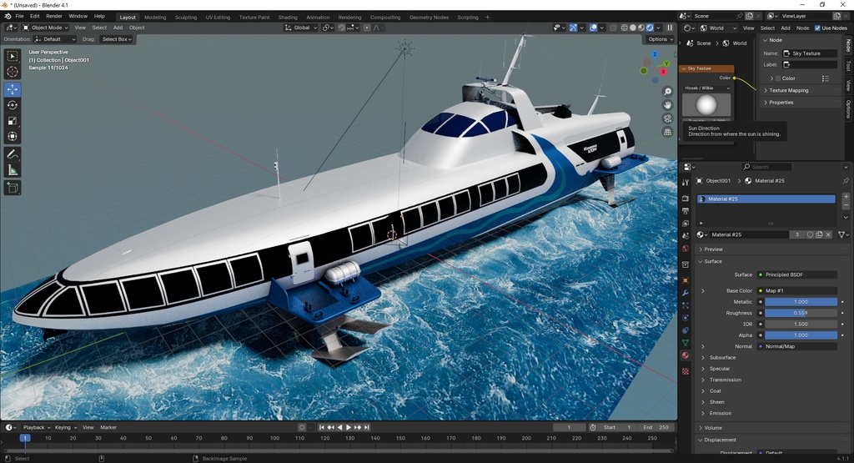Select the Scale tool
The image size is (854, 463).
click(x=13, y=121)
